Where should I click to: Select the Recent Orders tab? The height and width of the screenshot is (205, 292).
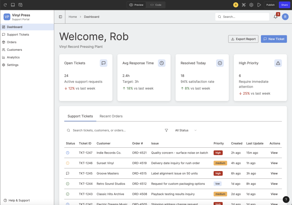111,116
